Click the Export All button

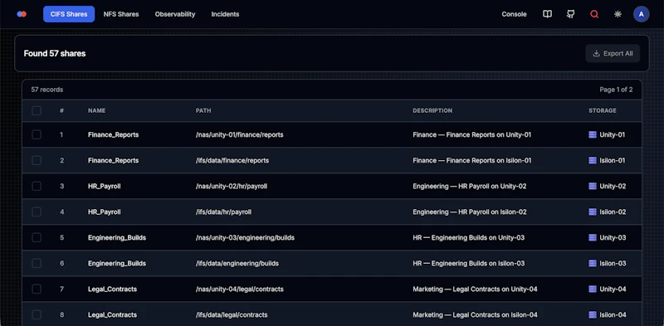[x=613, y=53]
